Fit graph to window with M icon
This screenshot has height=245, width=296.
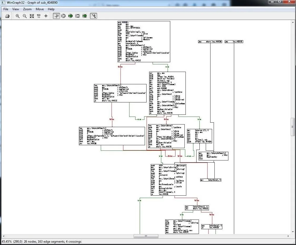(x=32, y=16)
